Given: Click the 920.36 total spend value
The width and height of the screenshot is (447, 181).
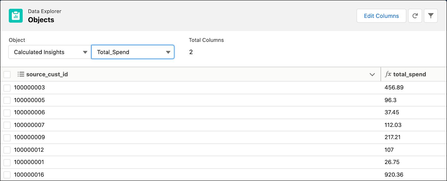Looking at the screenshot, I should pos(394,175).
